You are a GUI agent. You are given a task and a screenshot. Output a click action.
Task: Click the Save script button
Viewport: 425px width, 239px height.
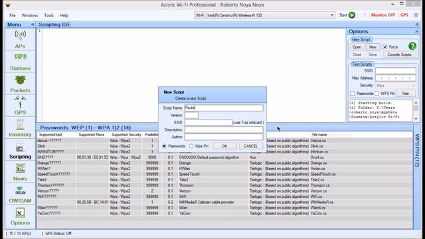point(373,54)
